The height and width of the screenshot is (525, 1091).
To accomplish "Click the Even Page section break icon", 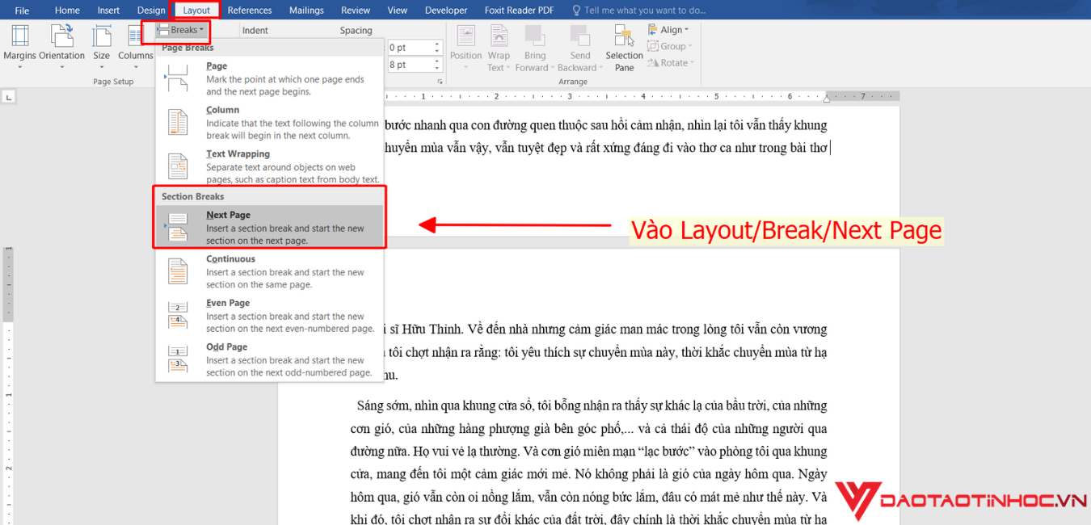I will pyautogui.click(x=177, y=316).
